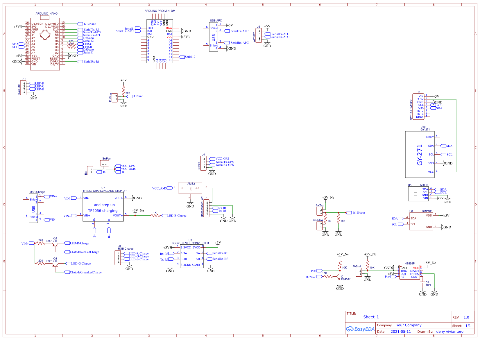Click the AHT10 sensor symbol U5
This screenshot has width=480, height=340.
pyautogui.click(x=418, y=193)
